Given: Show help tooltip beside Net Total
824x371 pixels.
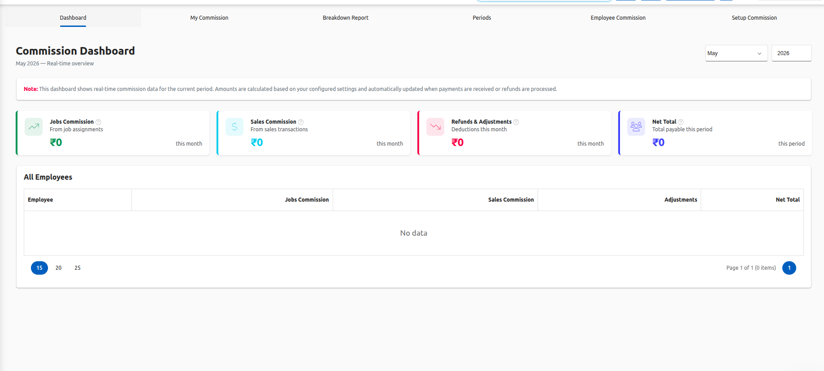Looking at the screenshot, I should pos(681,122).
